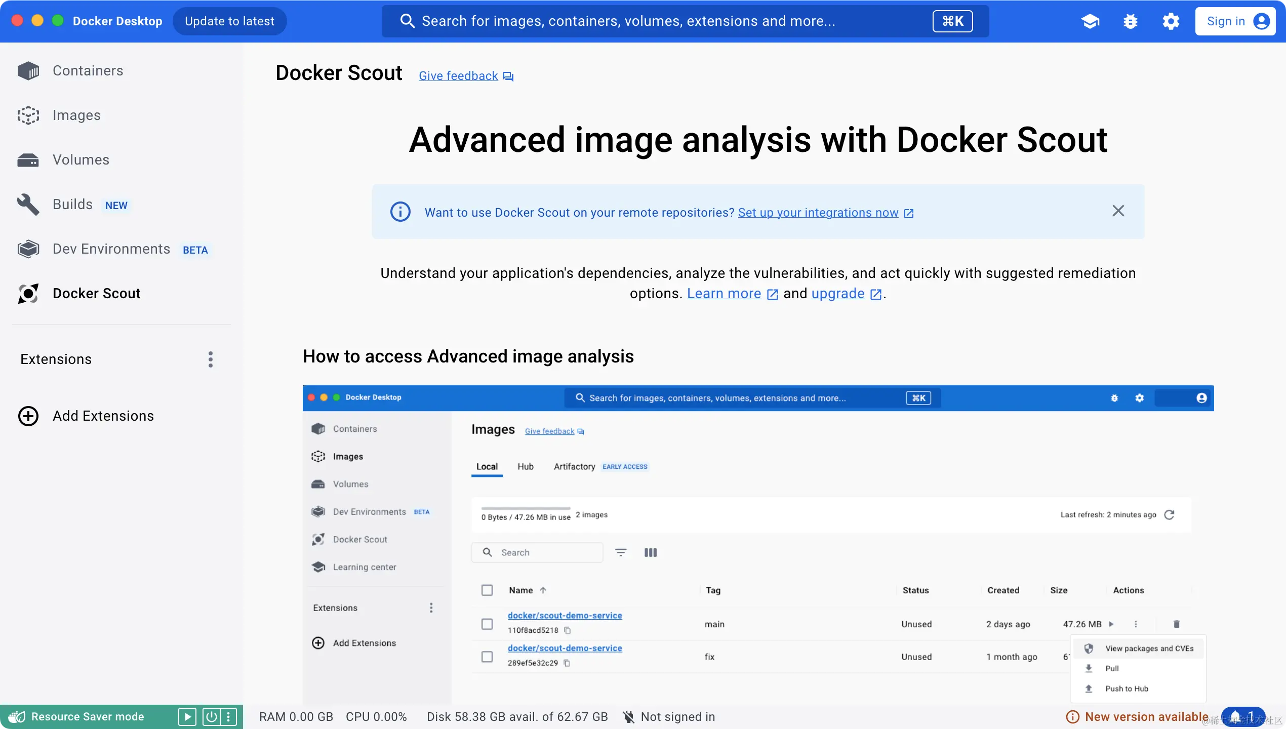
Task: Open the Images section
Action: point(76,115)
